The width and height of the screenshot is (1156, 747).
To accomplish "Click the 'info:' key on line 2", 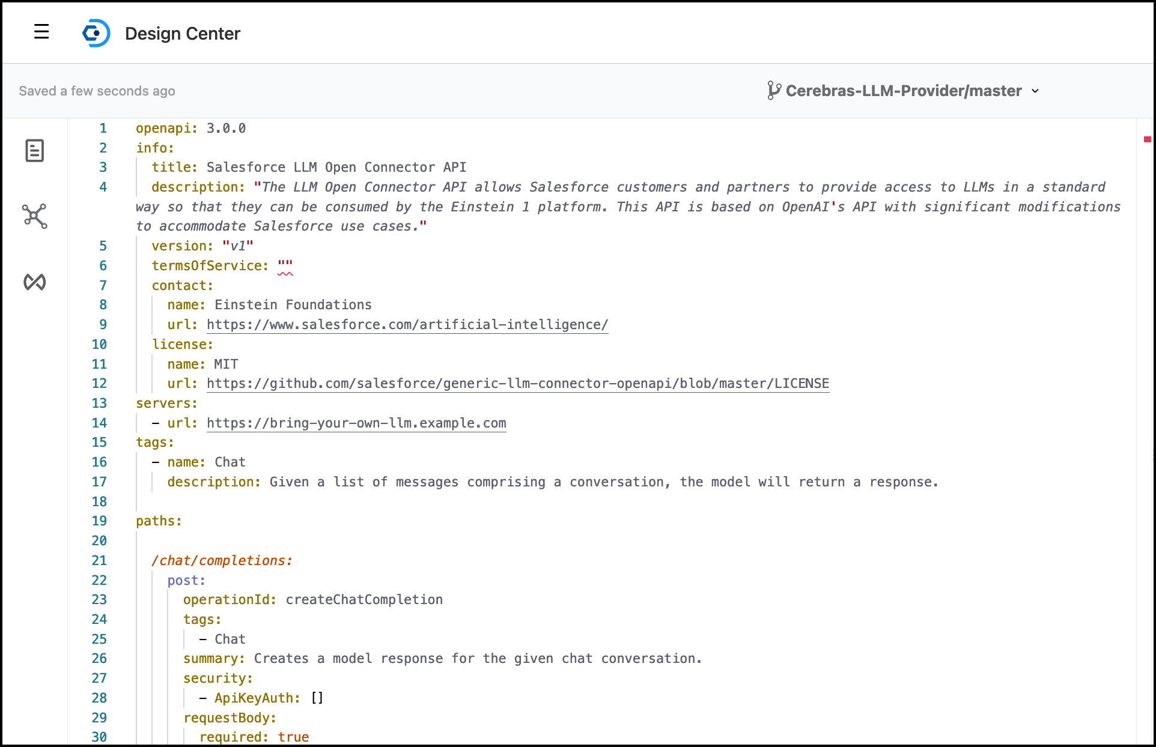I will point(155,148).
